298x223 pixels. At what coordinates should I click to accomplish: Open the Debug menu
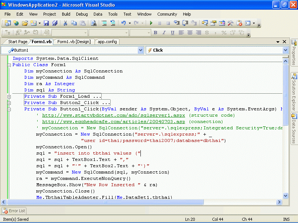(x=82, y=14)
